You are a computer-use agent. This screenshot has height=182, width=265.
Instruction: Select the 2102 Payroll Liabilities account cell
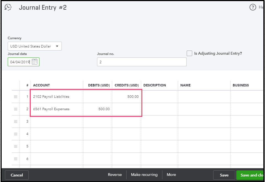(57, 97)
